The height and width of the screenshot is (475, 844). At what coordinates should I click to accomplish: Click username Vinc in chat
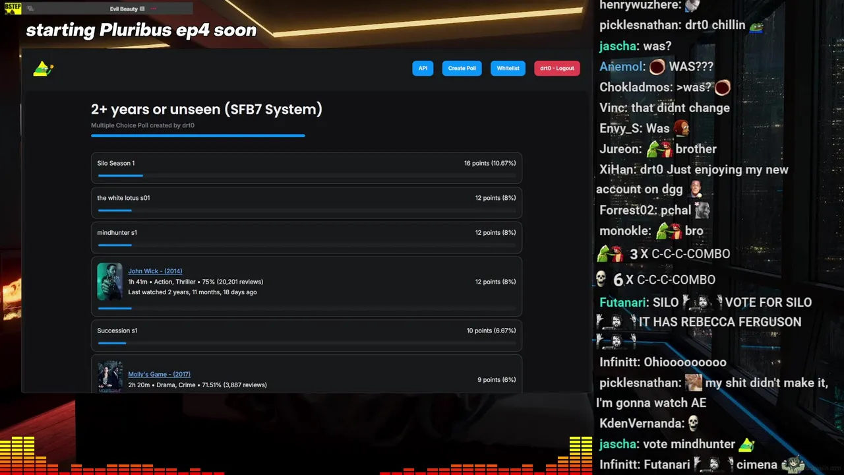[x=612, y=108]
